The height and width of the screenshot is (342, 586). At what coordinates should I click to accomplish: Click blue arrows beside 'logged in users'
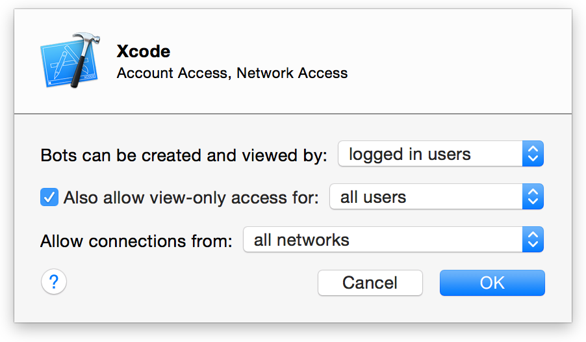pyautogui.click(x=533, y=155)
